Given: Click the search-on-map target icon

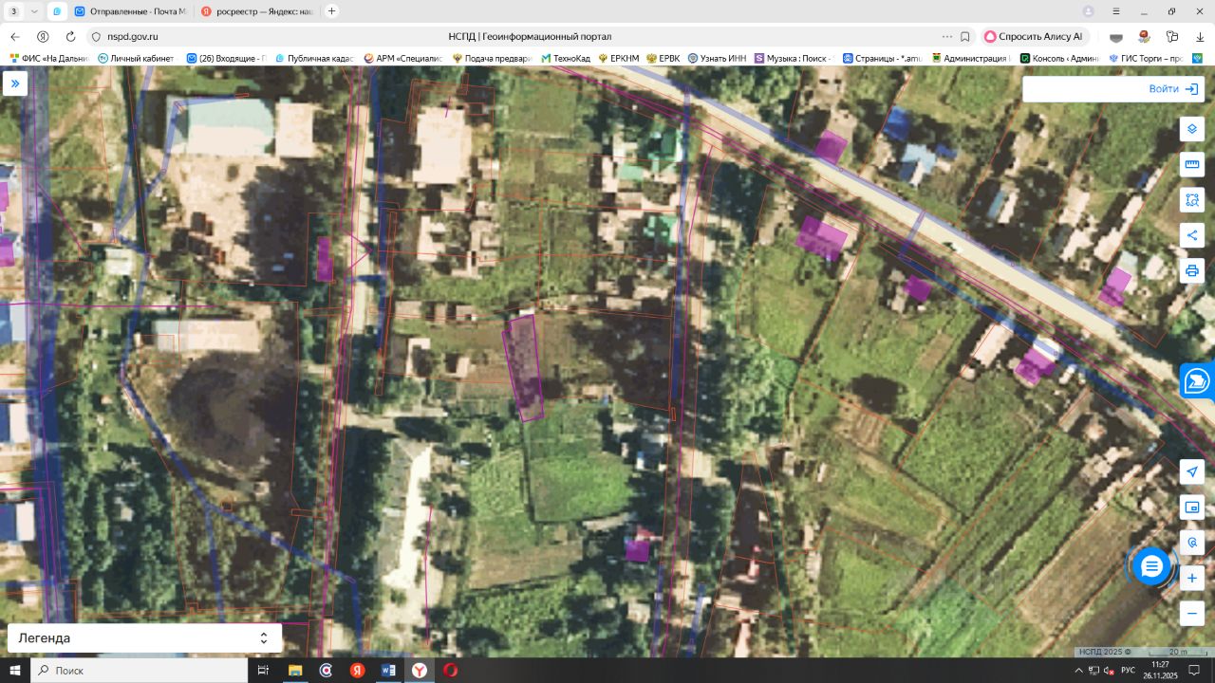Looking at the screenshot, I should click(1192, 543).
